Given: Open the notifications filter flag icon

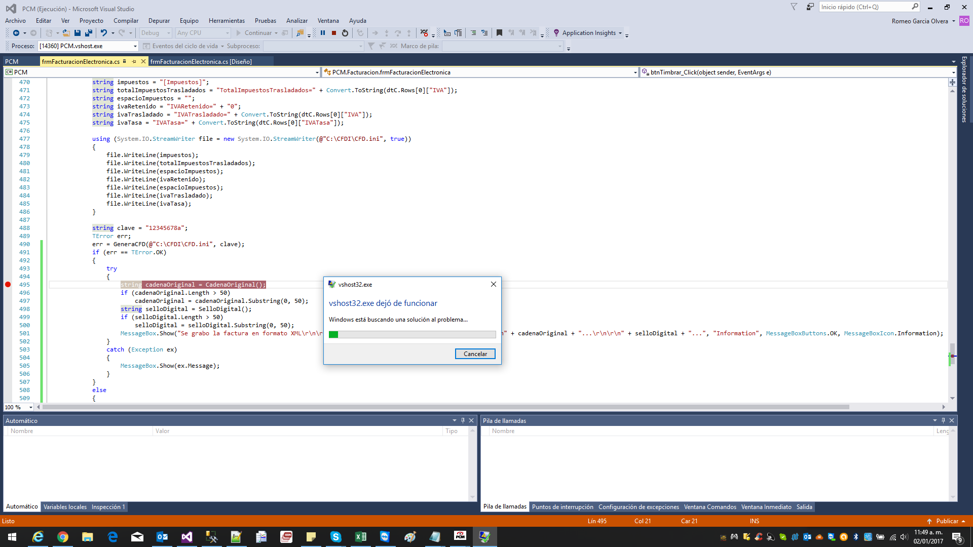Looking at the screenshot, I should point(794,7).
